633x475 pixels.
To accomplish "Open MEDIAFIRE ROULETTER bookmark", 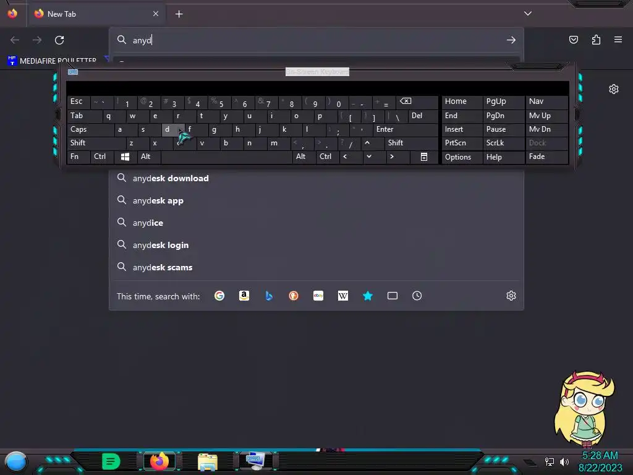I will (52, 61).
